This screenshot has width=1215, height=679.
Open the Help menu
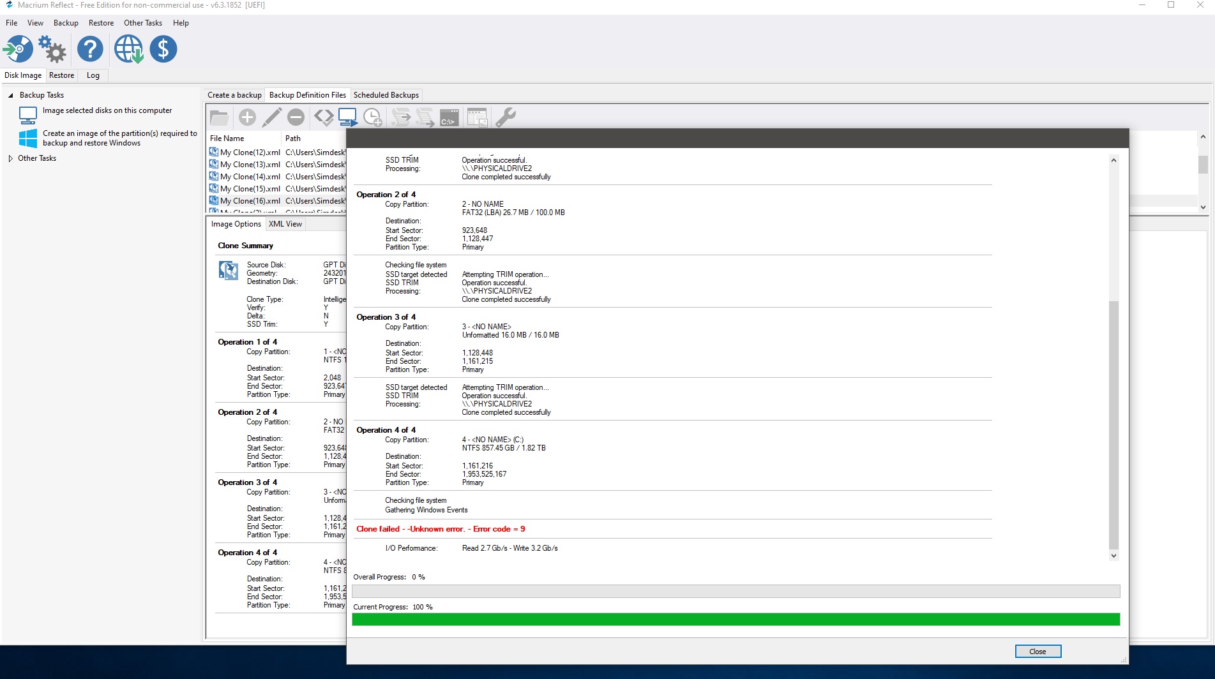coord(181,23)
